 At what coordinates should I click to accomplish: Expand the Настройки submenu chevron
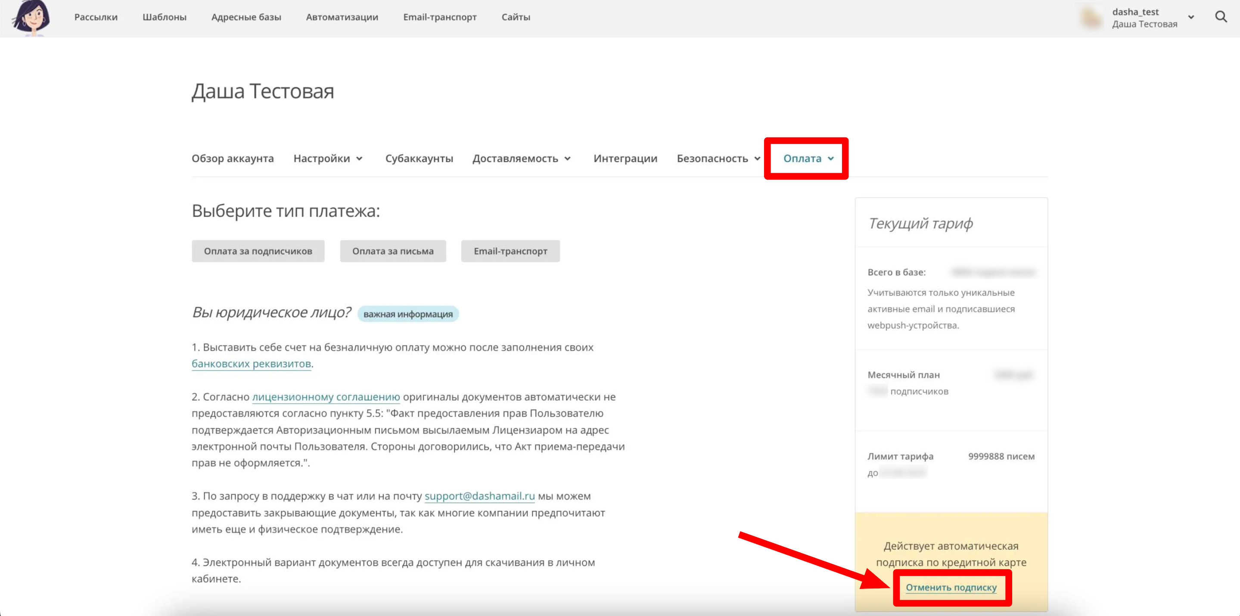tap(359, 159)
